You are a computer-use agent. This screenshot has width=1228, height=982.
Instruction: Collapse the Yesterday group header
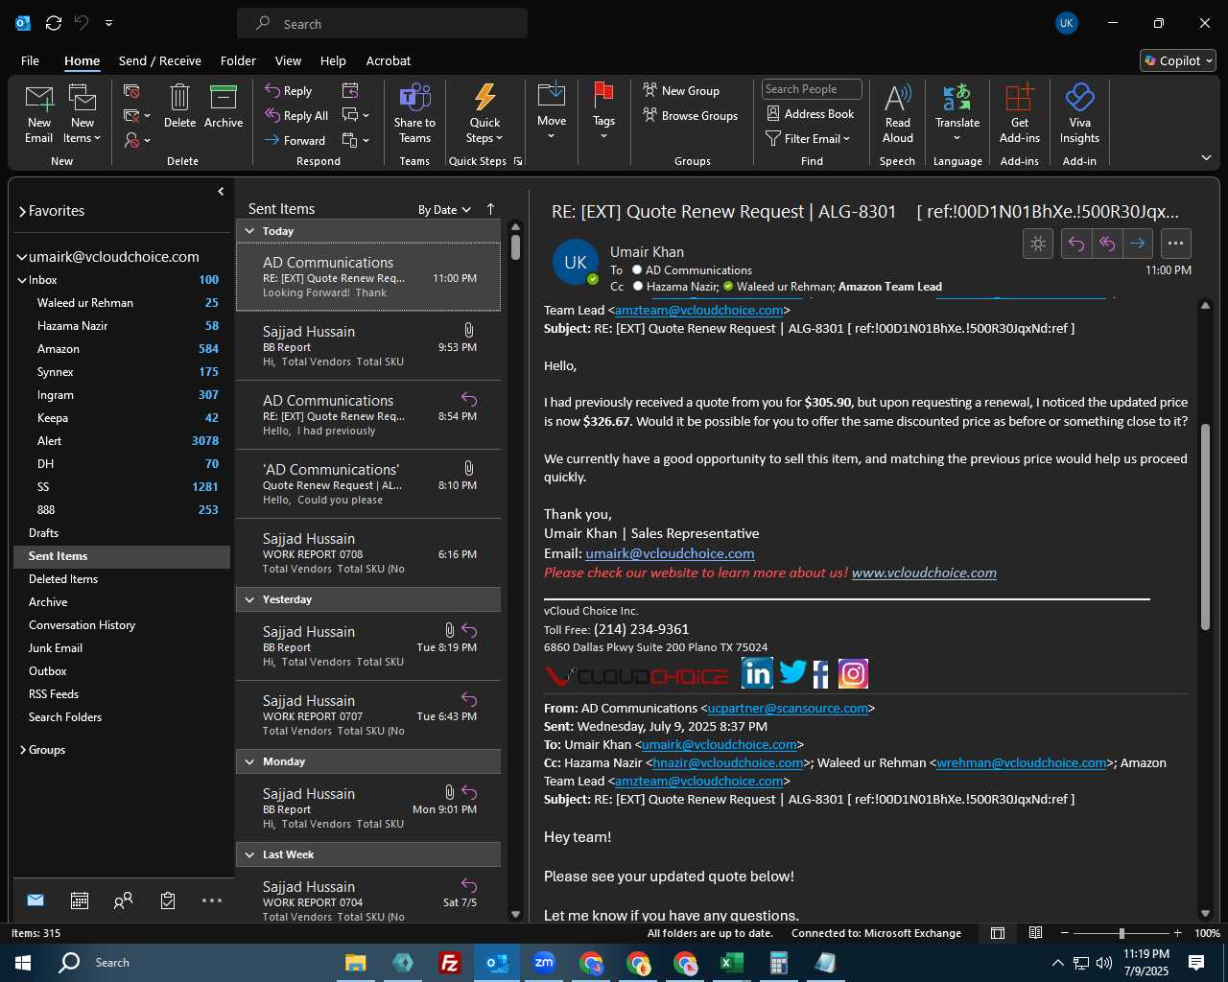coord(249,599)
